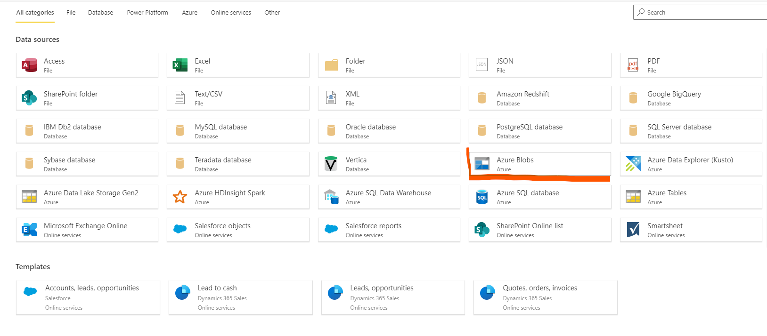Click the Access database icon
Viewport: 767px width, 336px height.
(x=29, y=65)
